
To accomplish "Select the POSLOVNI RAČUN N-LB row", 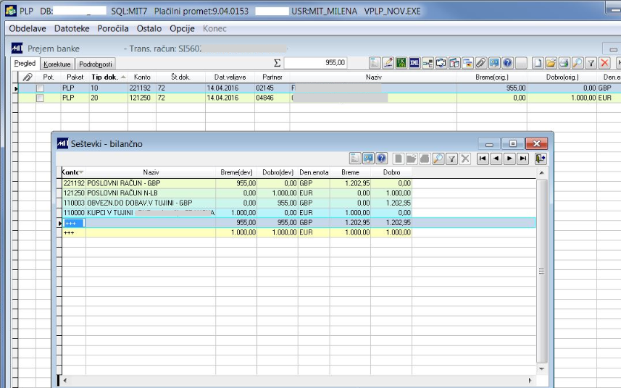I will tap(237, 193).
